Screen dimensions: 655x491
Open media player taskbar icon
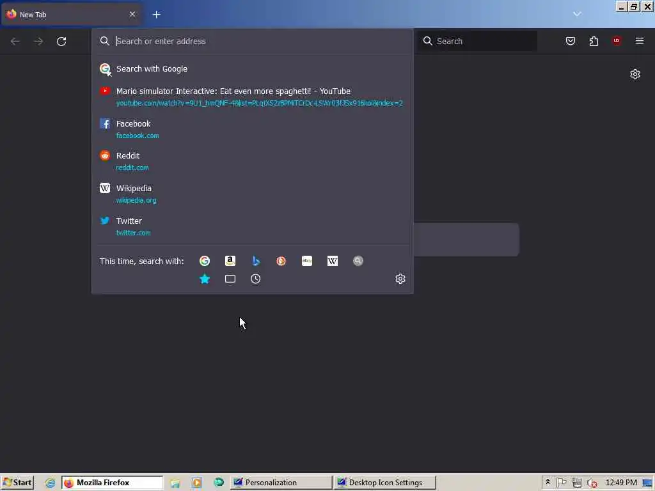coord(197,483)
